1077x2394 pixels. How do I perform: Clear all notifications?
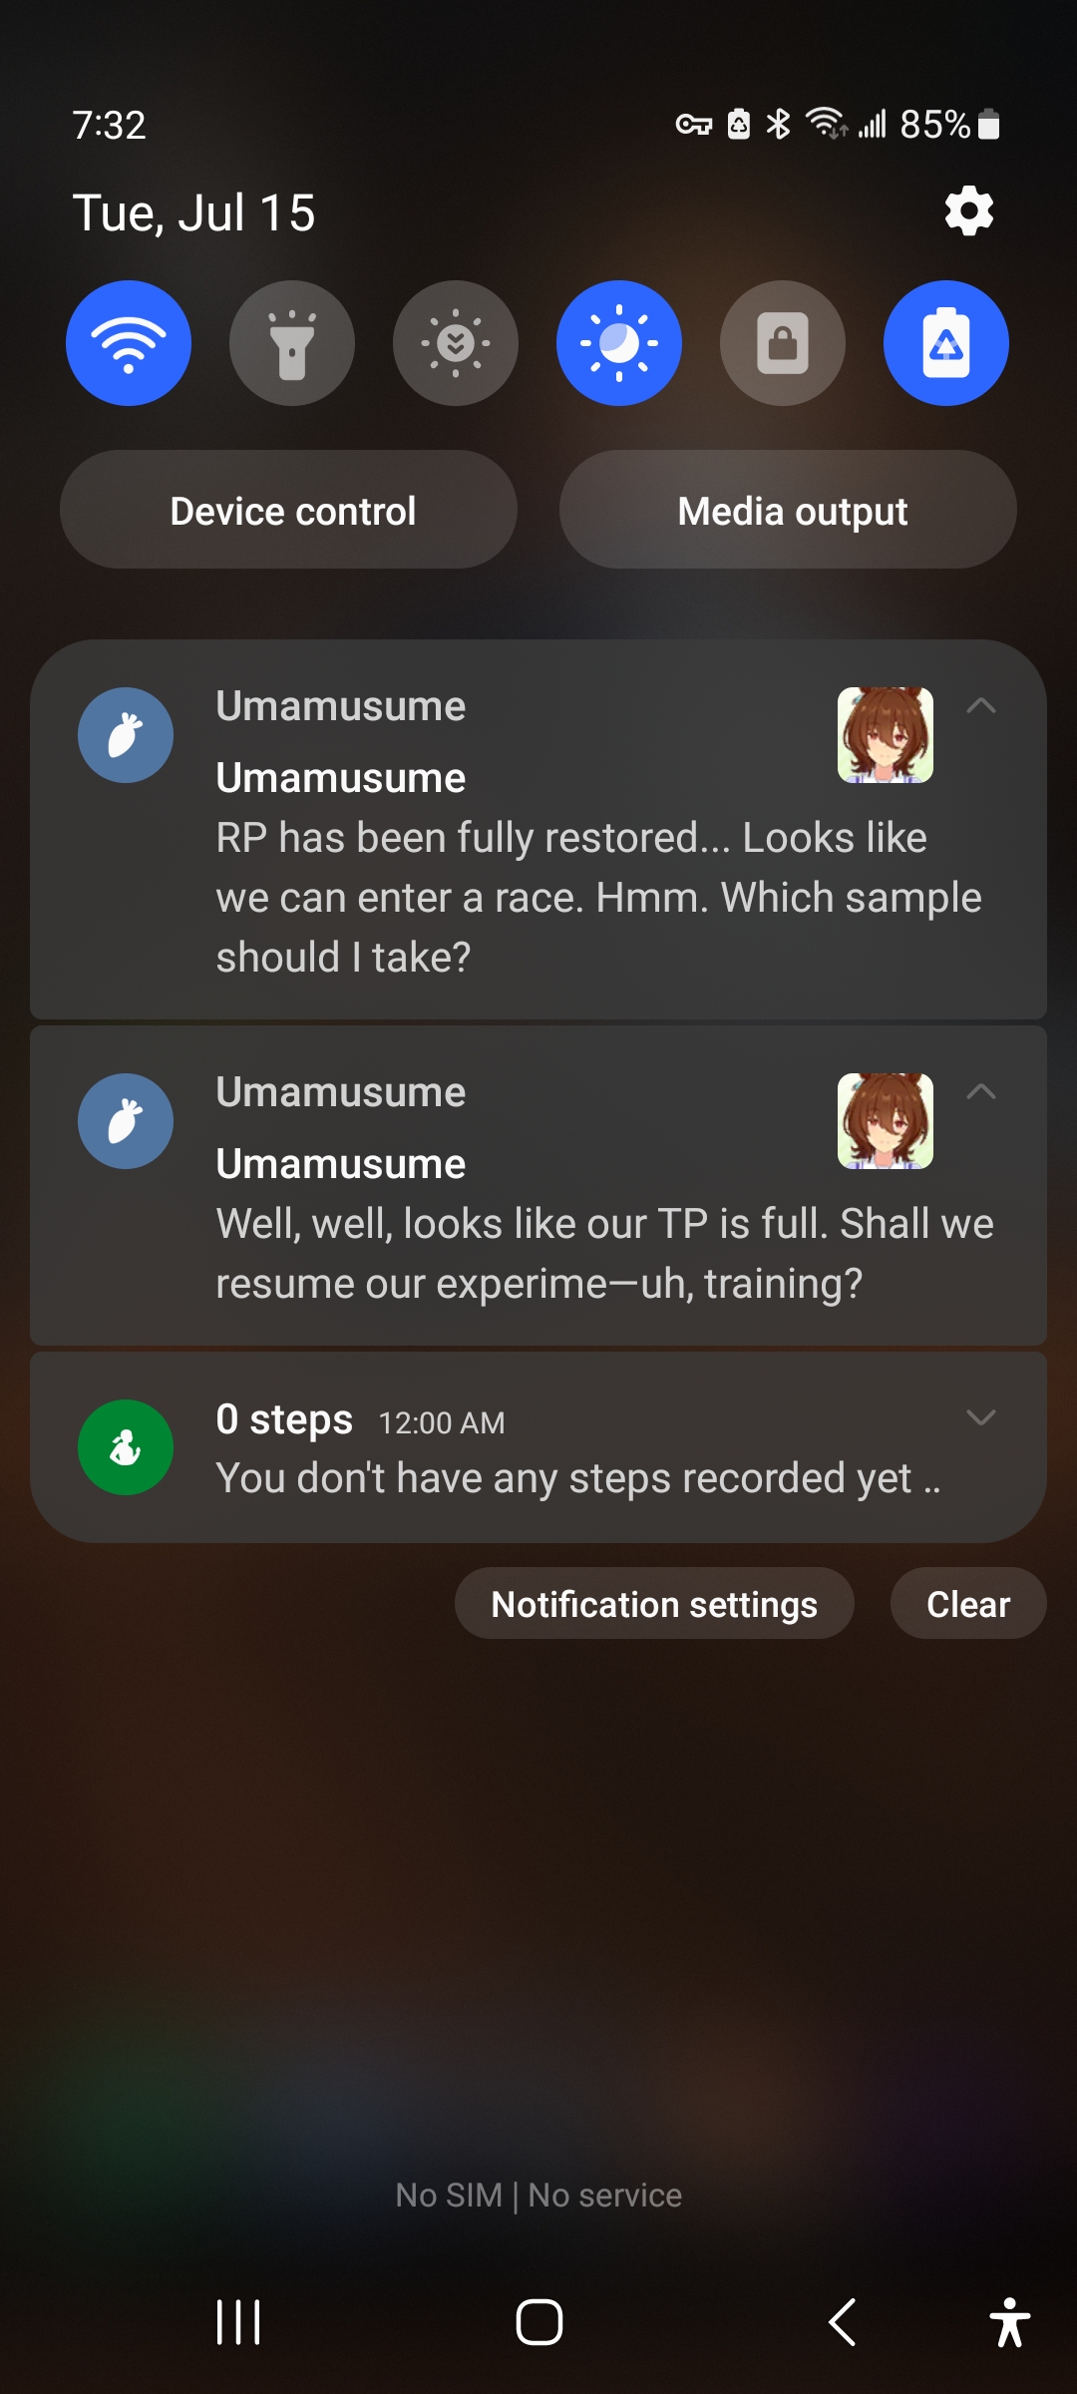point(968,1604)
